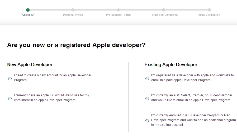The height and width of the screenshot is (139, 237).
Task: Choose 'ADC Select, Premier, or Student Member' radio option
Action: click(147, 99)
